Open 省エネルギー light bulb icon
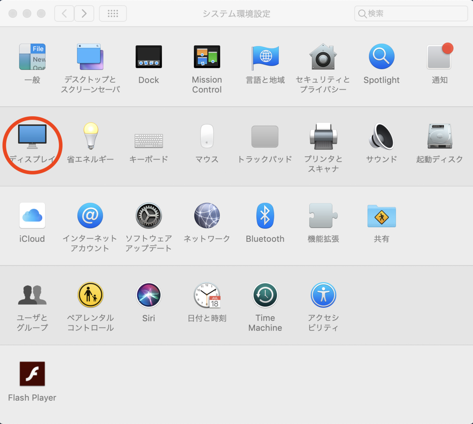The image size is (473, 424). click(91, 136)
